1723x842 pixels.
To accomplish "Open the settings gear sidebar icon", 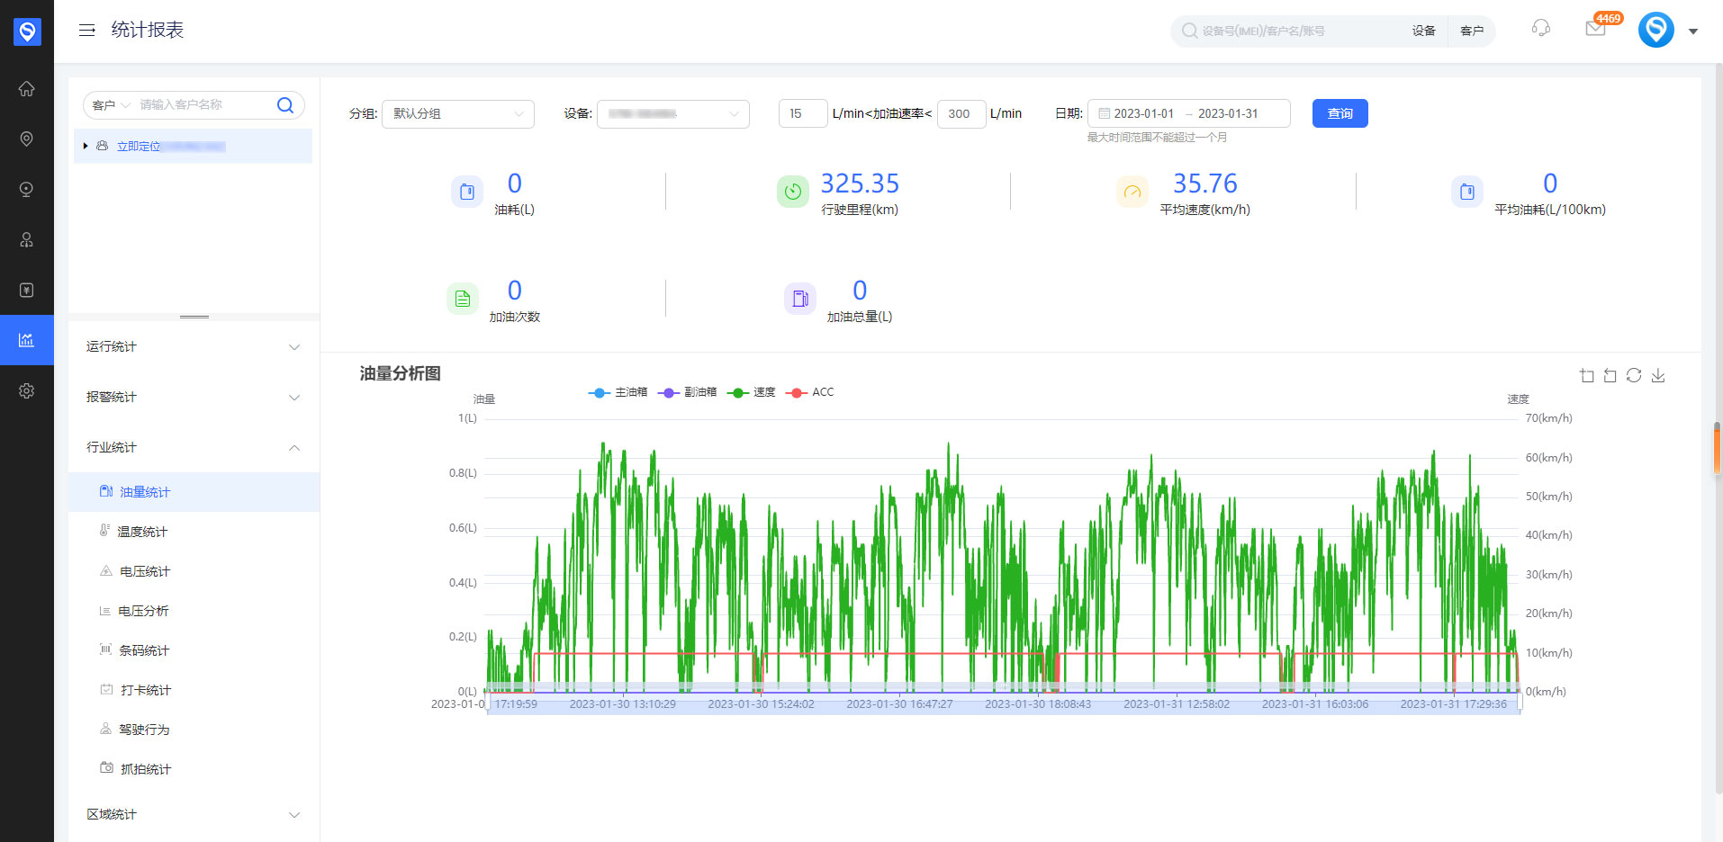I will click(x=27, y=390).
